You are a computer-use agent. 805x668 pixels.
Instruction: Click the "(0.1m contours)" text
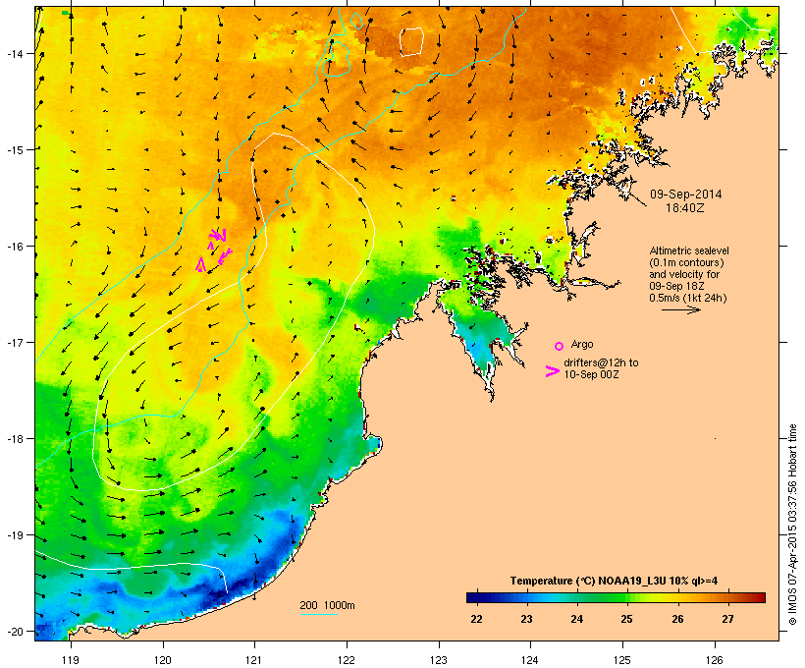coord(686,262)
